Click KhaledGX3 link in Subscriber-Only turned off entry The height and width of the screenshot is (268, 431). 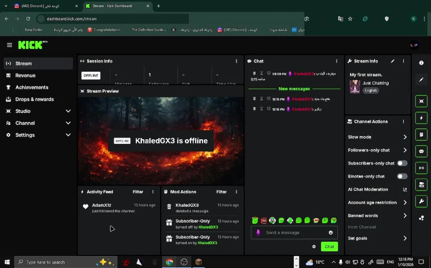(x=208, y=227)
